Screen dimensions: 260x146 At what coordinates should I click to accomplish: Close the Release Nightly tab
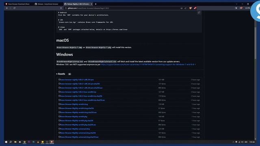[91, 4]
